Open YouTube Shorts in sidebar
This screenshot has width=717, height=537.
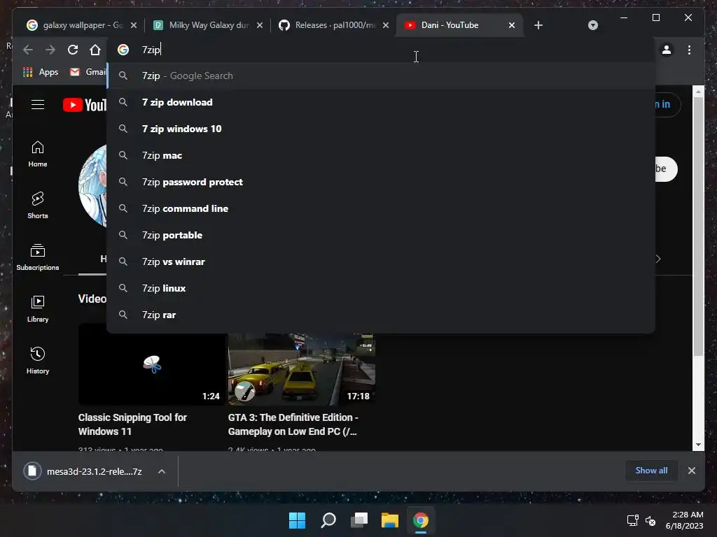point(38,206)
